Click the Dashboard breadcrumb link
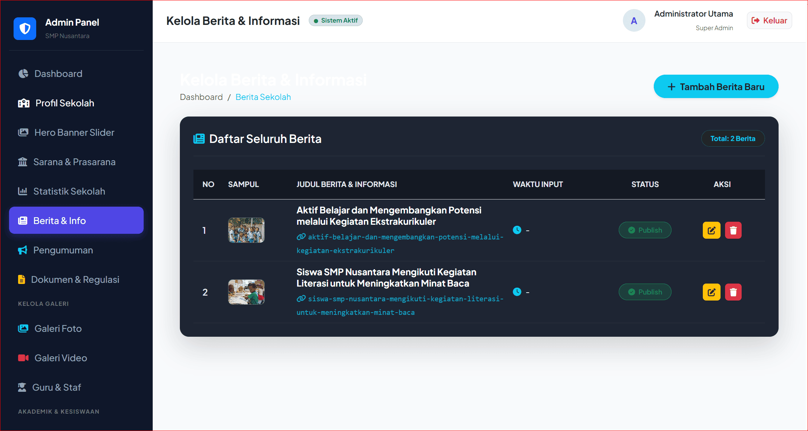808x431 pixels. click(201, 97)
